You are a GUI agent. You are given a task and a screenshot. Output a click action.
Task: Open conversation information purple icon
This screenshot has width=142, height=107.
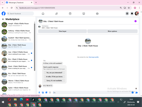pyautogui.click(x=135, y=21)
